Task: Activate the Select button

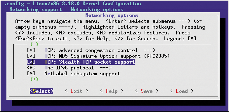Action: coord(41,91)
